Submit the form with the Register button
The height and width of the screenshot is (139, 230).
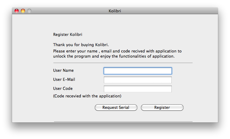pyautogui.click(x=162, y=108)
